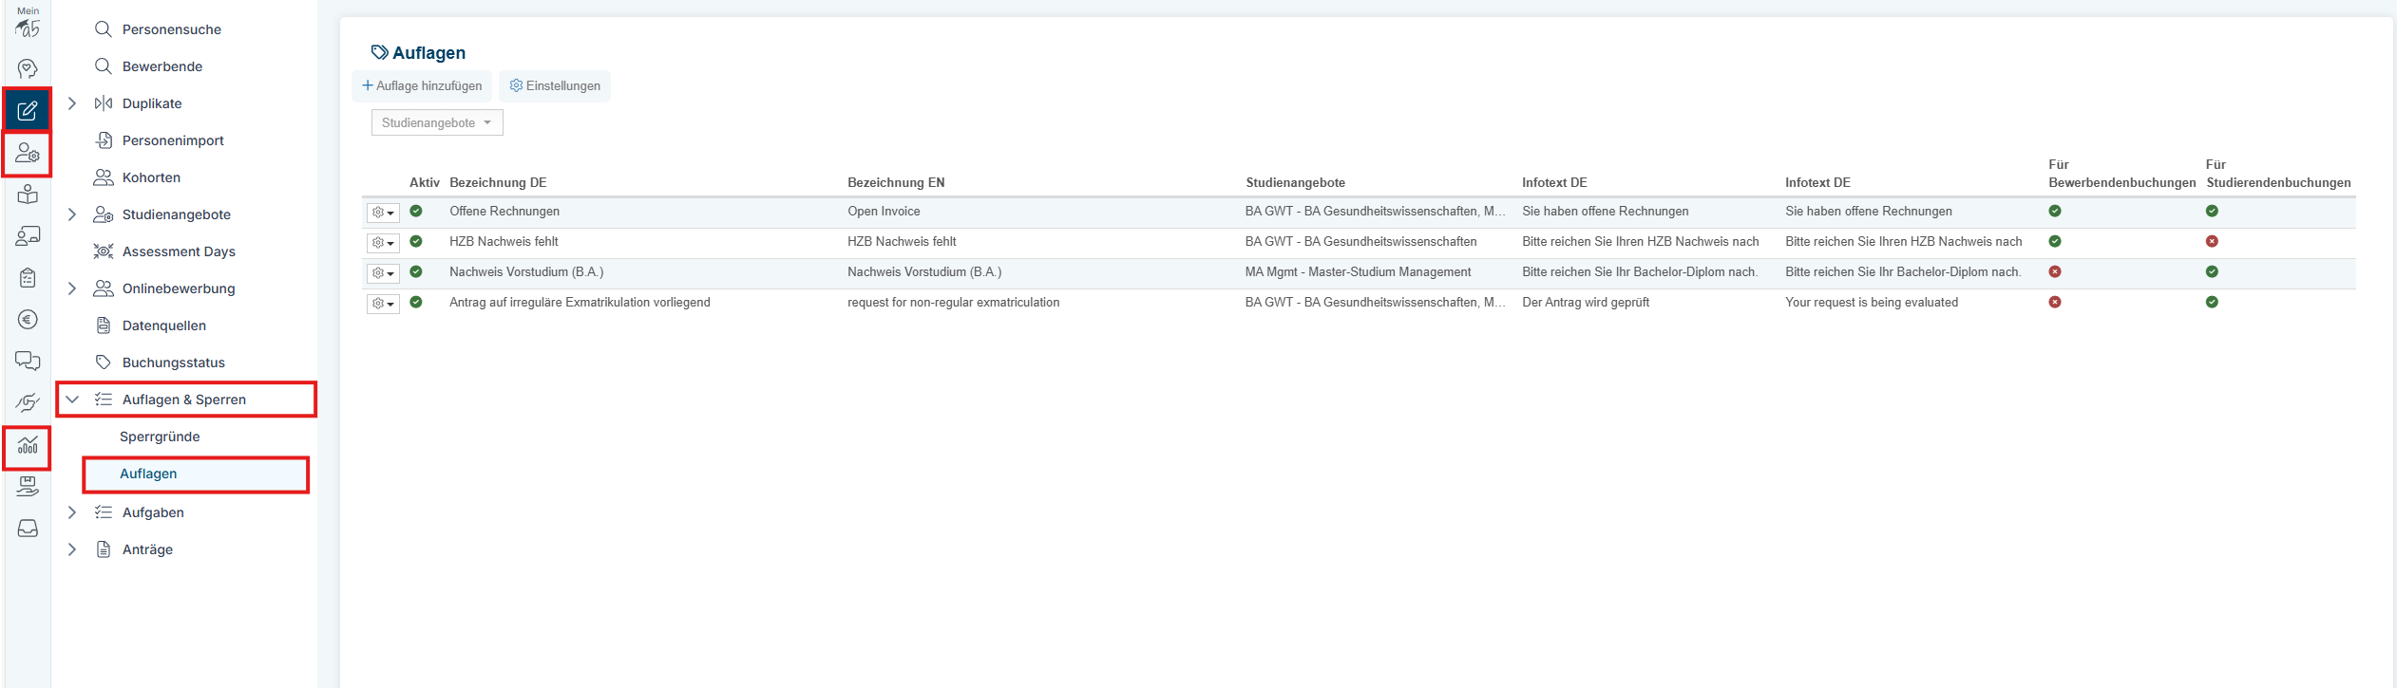2397x688 pixels.
Task: Click the Auflage hinzufügen button
Action: (422, 86)
